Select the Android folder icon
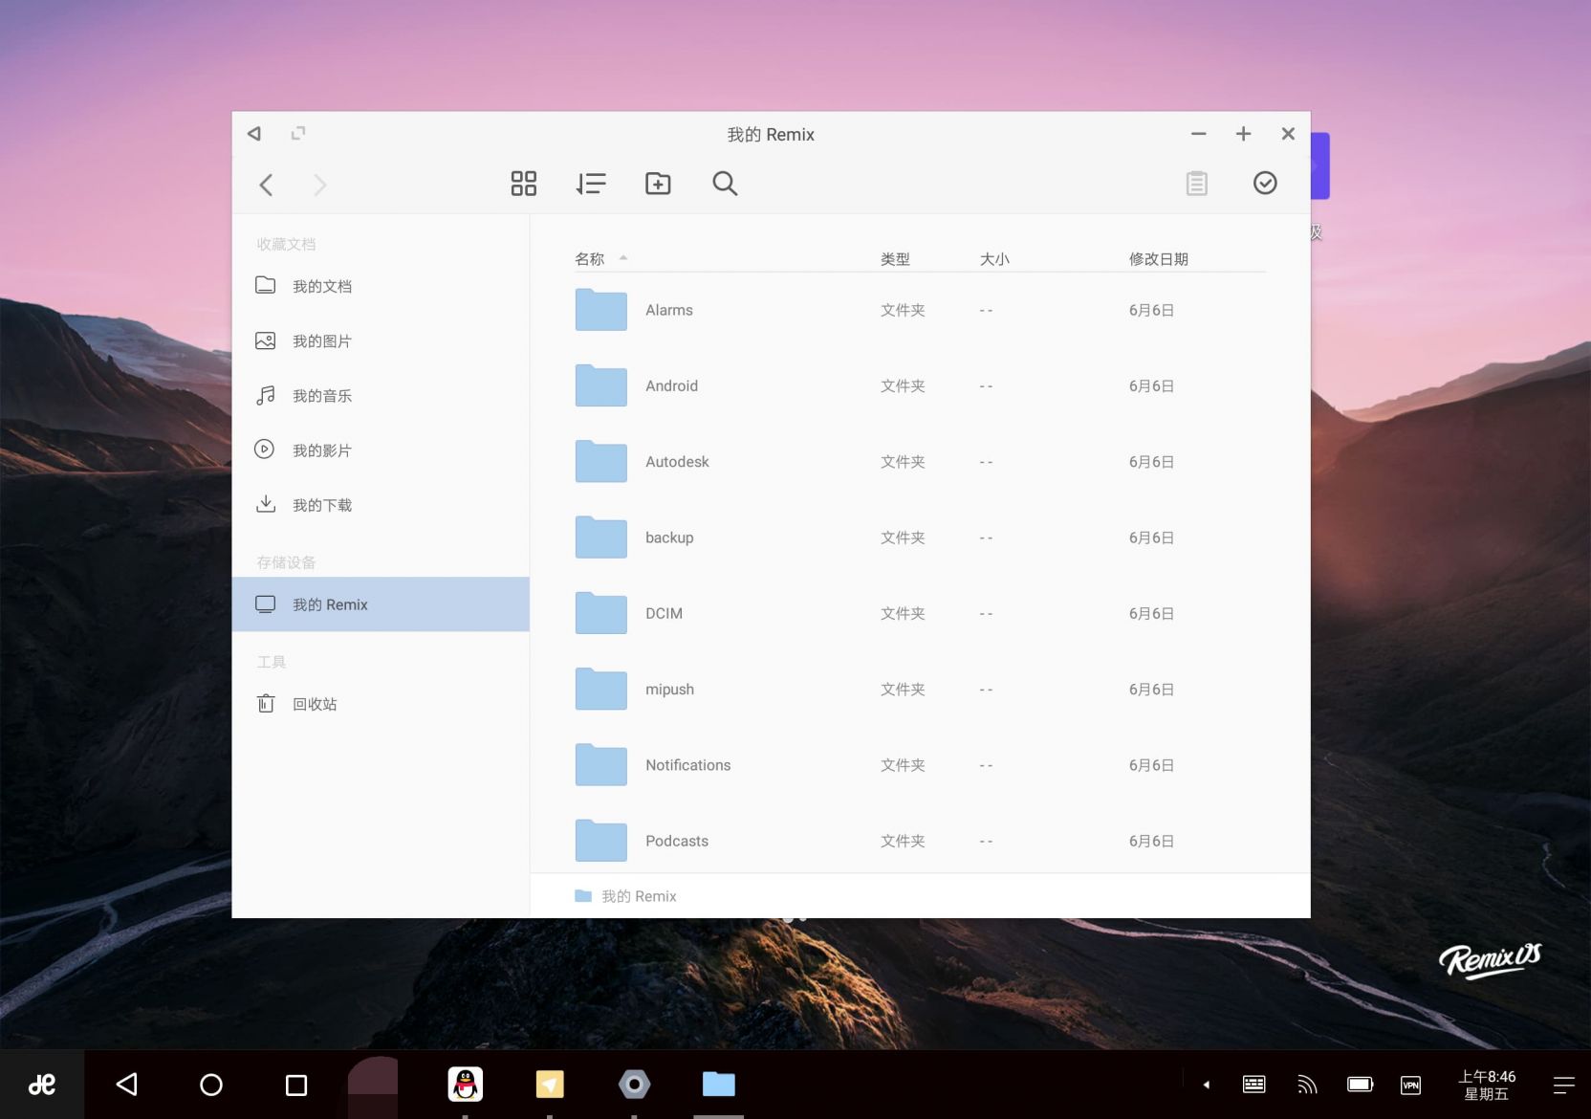This screenshot has width=1591, height=1119. [601, 385]
